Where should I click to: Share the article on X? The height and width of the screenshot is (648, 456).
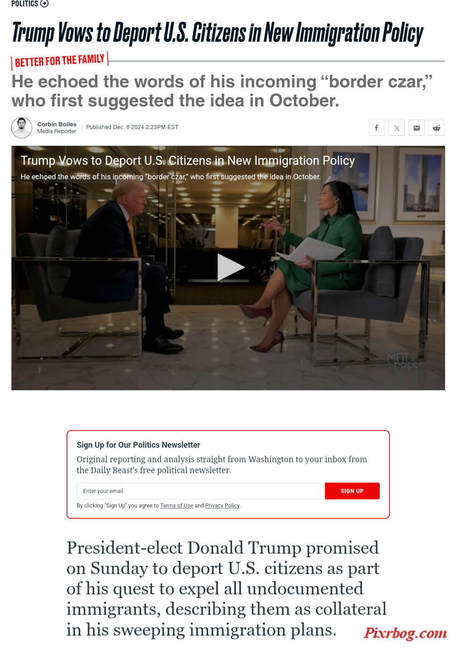396,128
